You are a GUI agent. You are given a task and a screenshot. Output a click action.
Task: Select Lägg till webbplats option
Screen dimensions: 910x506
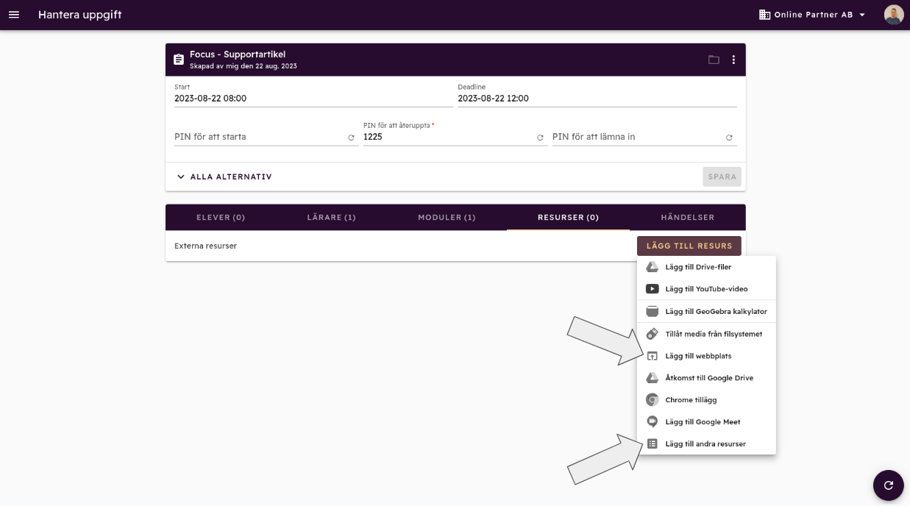697,356
